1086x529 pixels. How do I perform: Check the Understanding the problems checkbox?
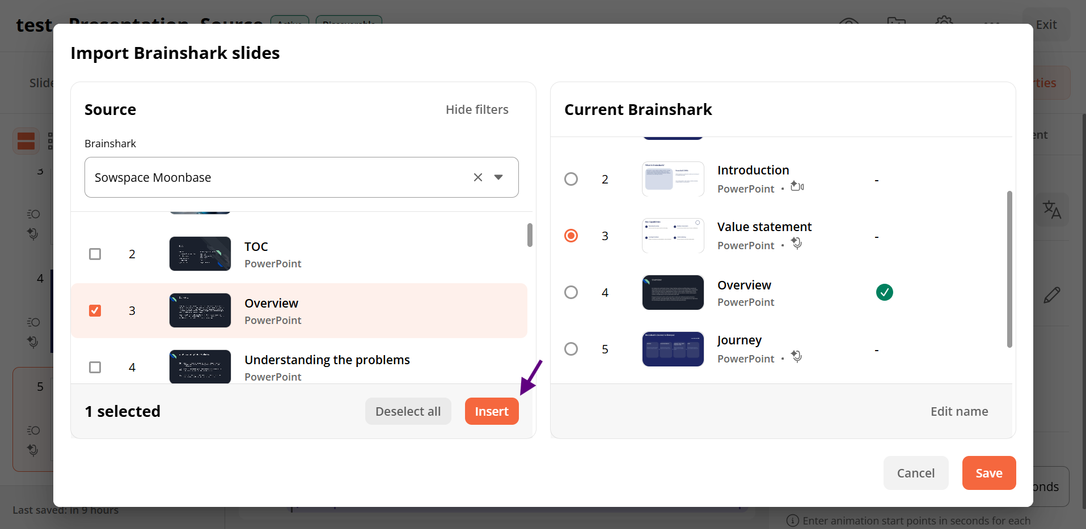point(95,367)
